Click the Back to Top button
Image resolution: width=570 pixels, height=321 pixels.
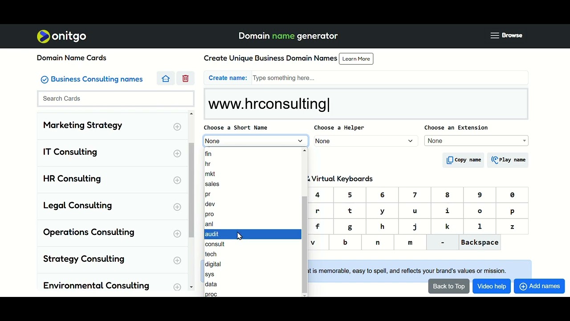(448, 286)
